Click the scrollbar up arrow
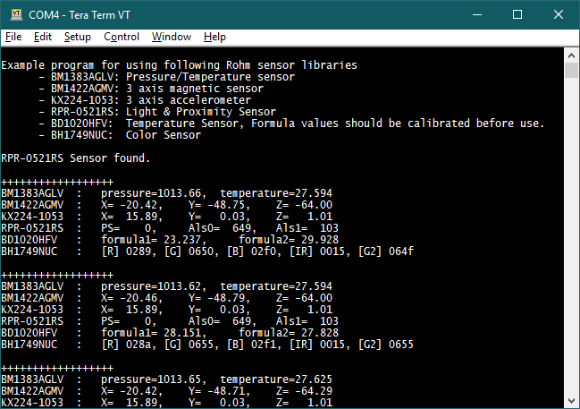Image resolution: width=580 pixels, height=409 pixels. click(x=571, y=54)
